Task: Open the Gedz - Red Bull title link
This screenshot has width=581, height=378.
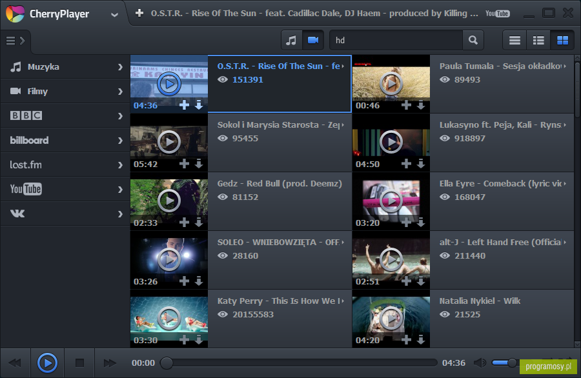Action: click(280, 184)
